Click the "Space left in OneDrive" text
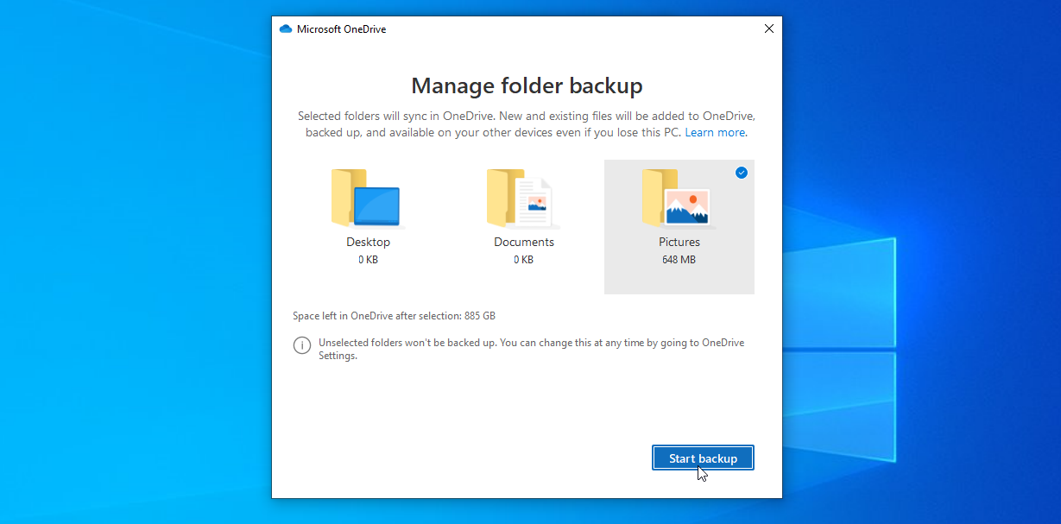The width and height of the screenshot is (1061, 524). (395, 316)
